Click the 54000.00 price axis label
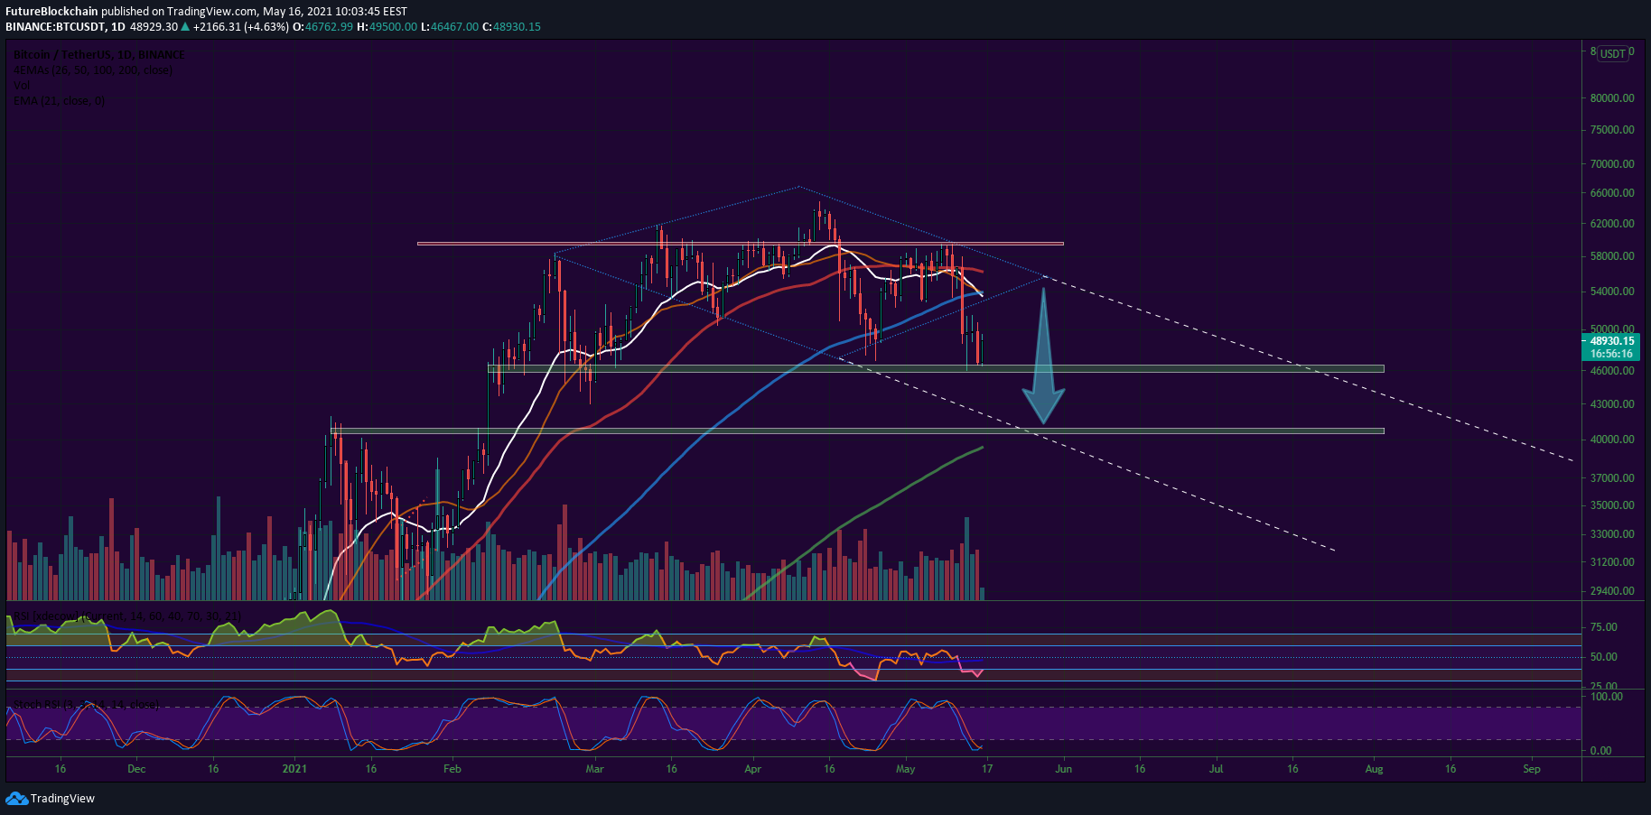1651x815 pixels. (x=1612, y=292)
